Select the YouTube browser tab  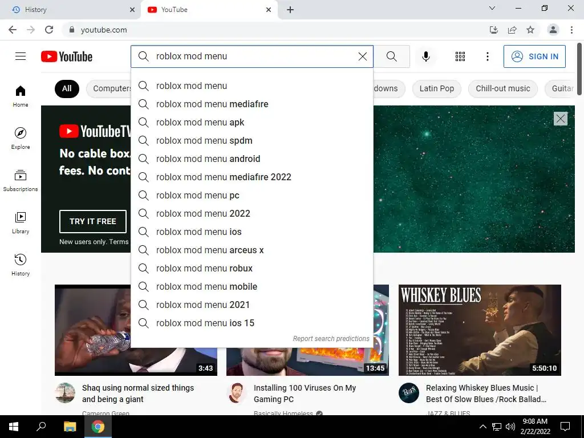[x=209, y=10]
